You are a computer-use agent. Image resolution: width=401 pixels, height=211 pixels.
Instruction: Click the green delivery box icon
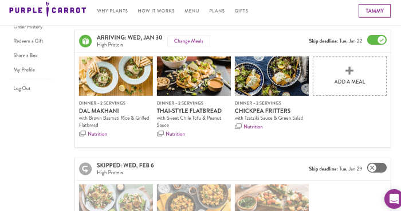point(85,41)
